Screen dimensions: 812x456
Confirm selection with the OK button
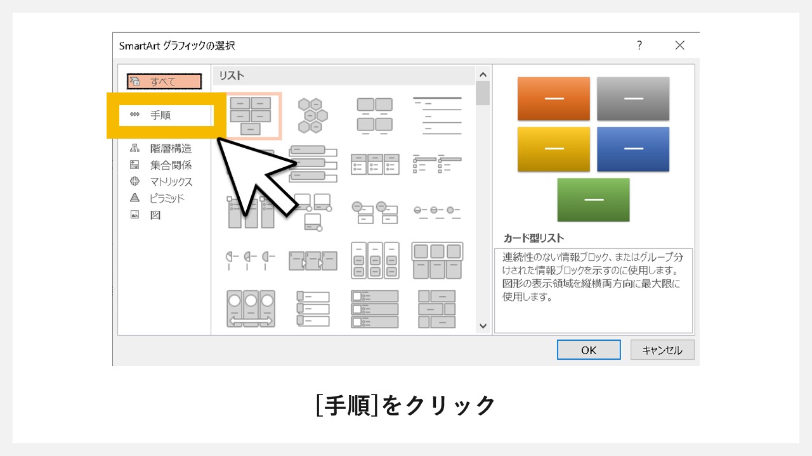click(589, 349)
